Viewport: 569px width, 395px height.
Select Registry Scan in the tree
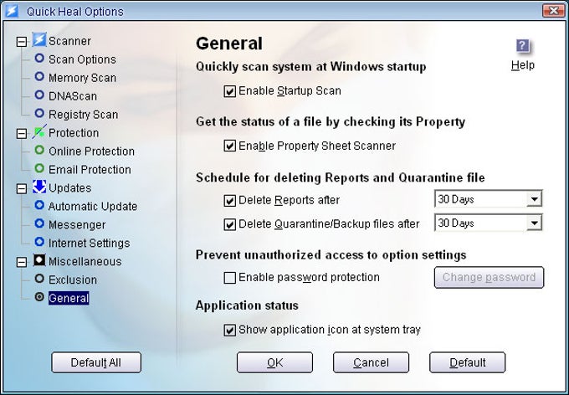click(x=84, y=115)
